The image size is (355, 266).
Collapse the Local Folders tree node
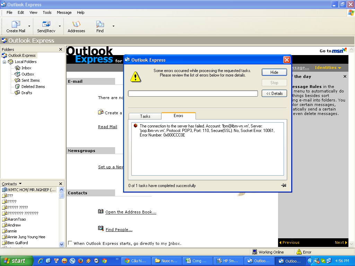click(4, 62)
